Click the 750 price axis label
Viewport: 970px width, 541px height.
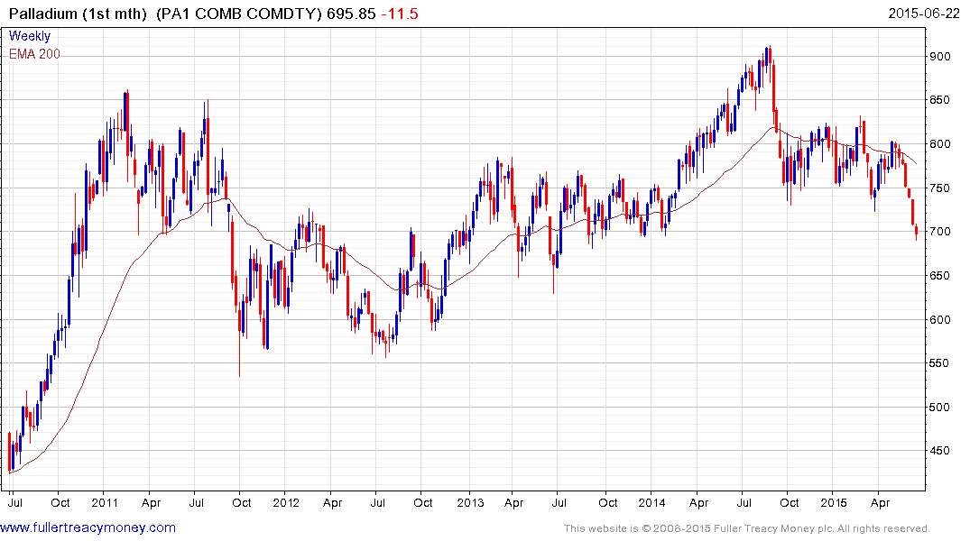[939, 188]
